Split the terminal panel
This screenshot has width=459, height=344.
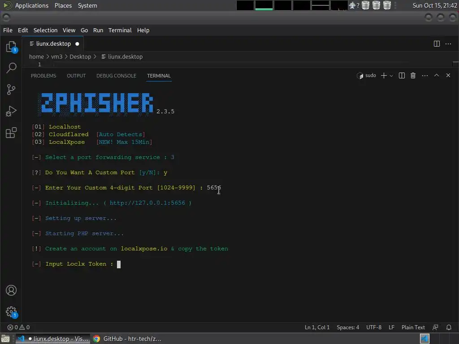click(402, 76)
